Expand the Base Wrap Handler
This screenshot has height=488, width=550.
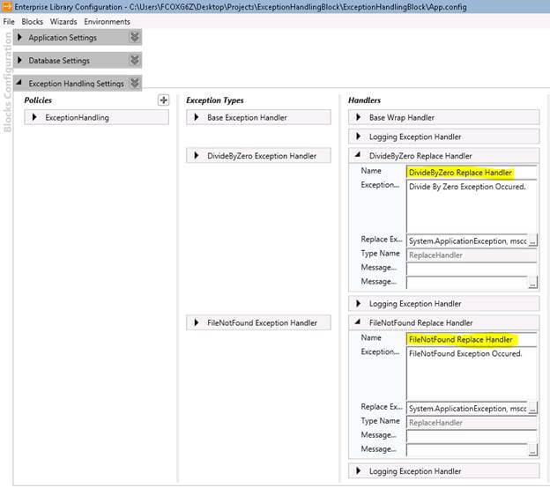[358, 117]
